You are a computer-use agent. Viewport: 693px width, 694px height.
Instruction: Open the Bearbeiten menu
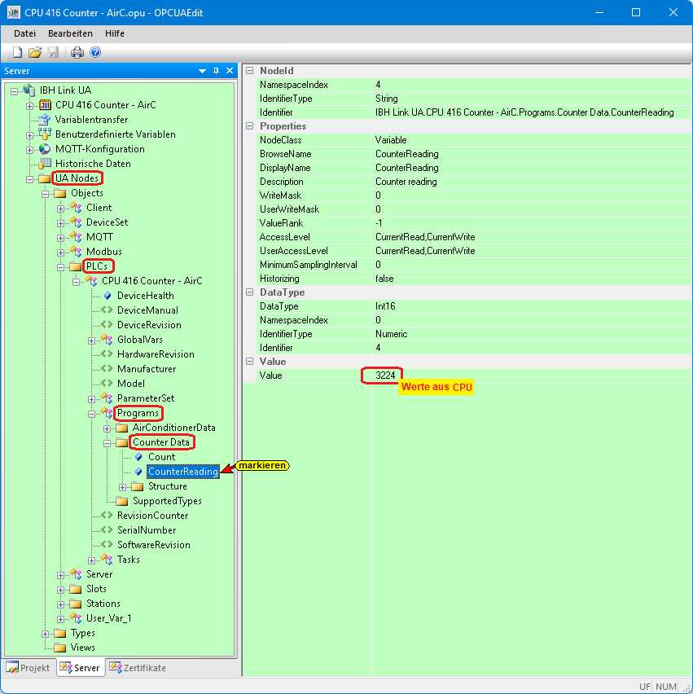tap(70, 33)
